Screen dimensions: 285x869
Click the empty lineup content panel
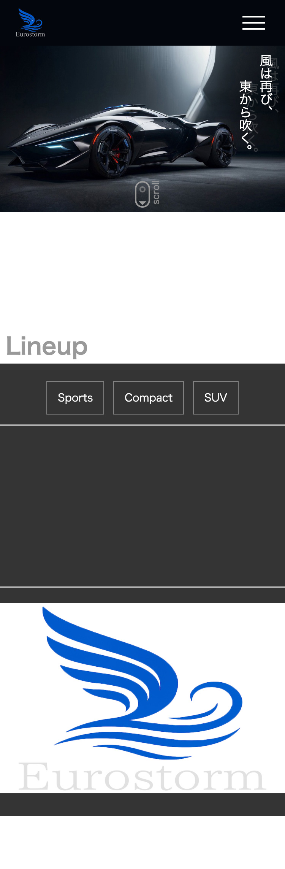142,506
